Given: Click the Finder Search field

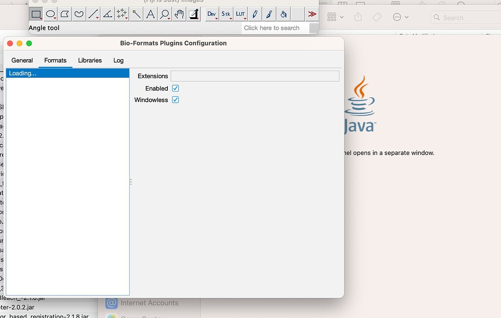Looking at the screenshot, I should 466,18.
